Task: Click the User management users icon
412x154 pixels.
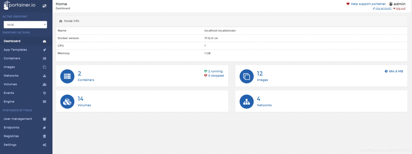Action: (x=44, y=119)
